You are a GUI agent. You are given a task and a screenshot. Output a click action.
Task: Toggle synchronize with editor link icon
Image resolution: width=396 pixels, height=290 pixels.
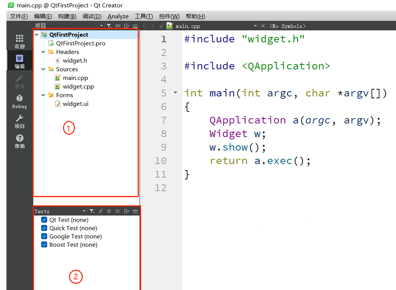tap(118, 26)
